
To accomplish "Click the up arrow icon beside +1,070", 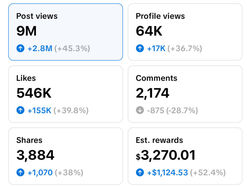I will coord(20,172).
